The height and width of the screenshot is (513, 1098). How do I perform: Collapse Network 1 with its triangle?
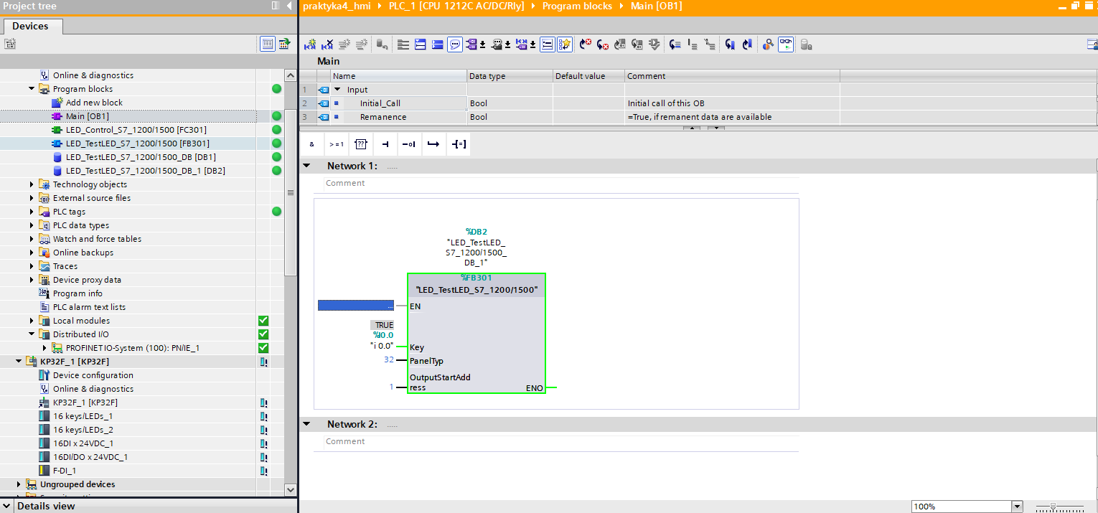(x=307, y=166)
